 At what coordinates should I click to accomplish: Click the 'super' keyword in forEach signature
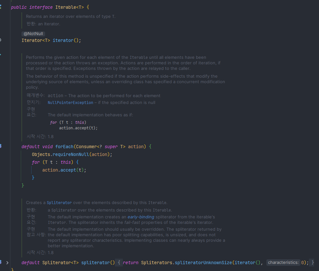[x=111, y=147]
